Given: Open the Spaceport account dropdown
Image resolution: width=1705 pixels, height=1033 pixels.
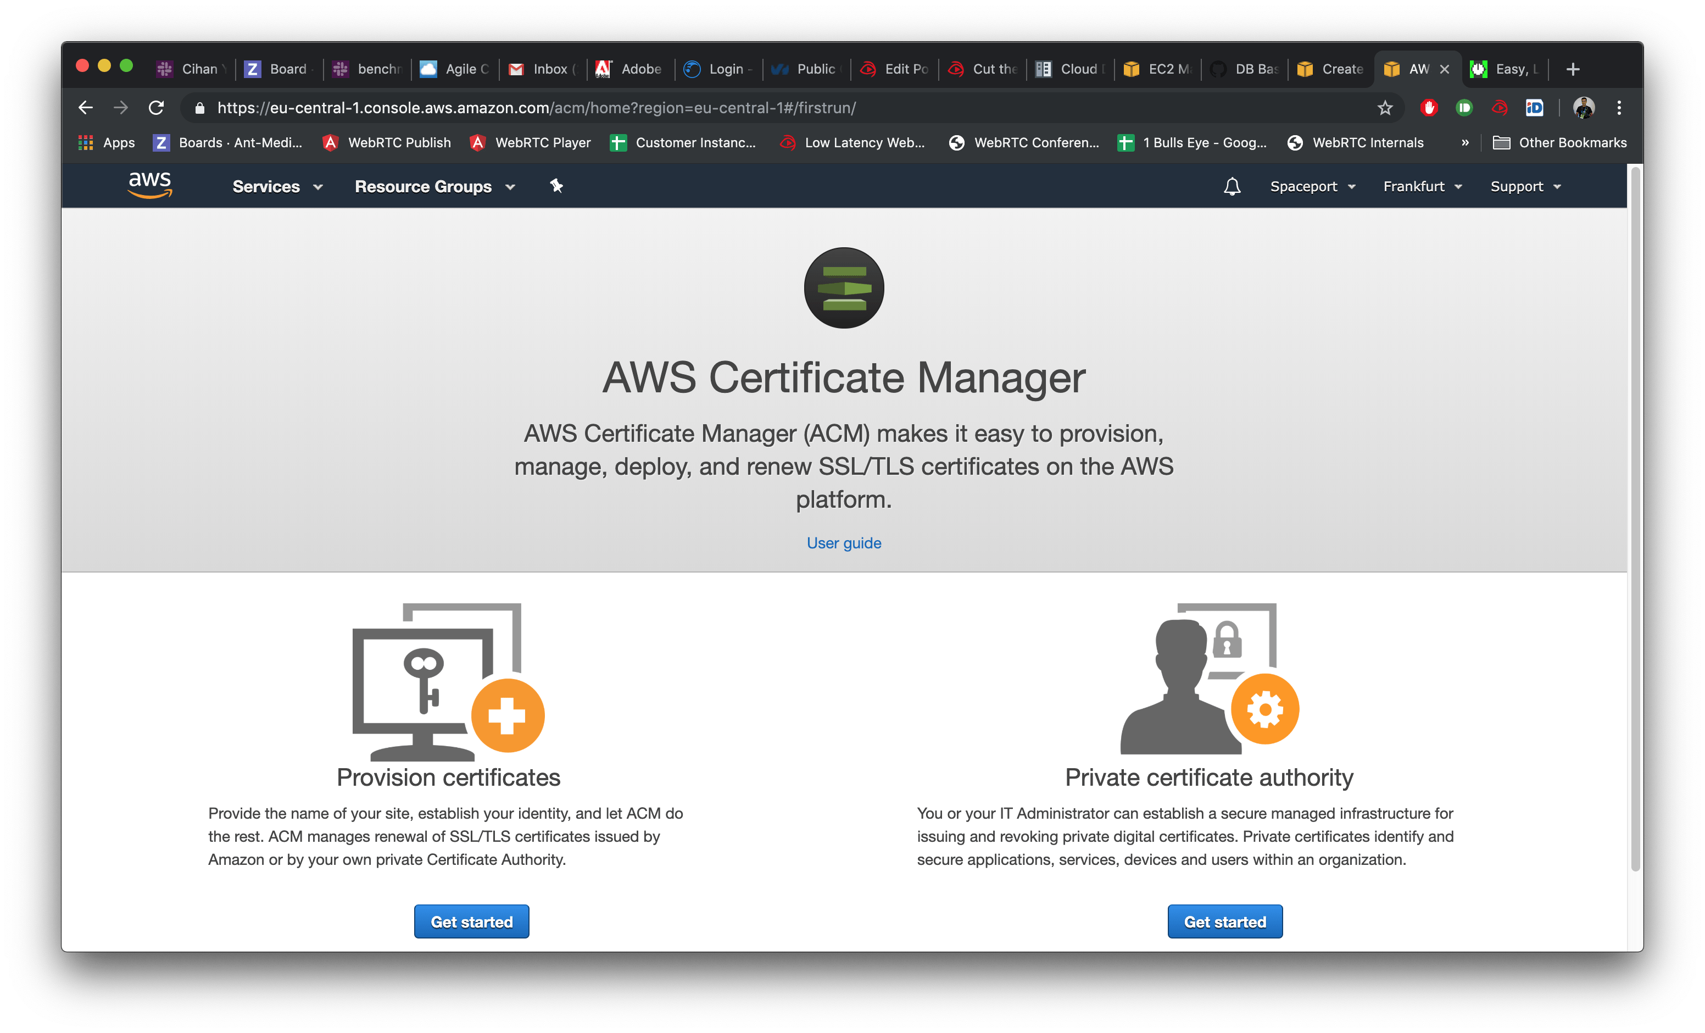Looking at the screenshot, I should 1313,186.
